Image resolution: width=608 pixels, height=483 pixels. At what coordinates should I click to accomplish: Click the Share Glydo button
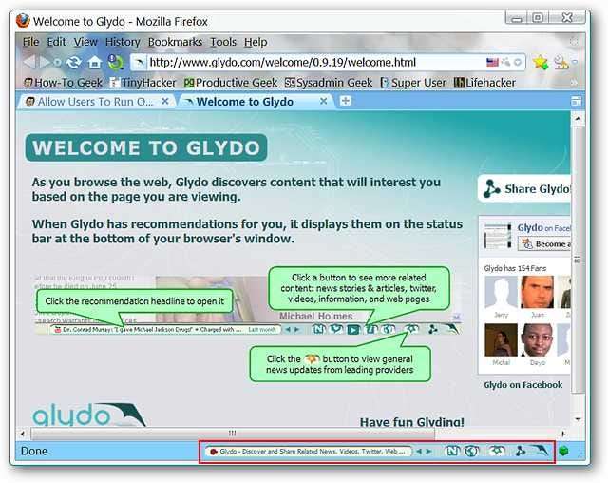coord(524,189)
